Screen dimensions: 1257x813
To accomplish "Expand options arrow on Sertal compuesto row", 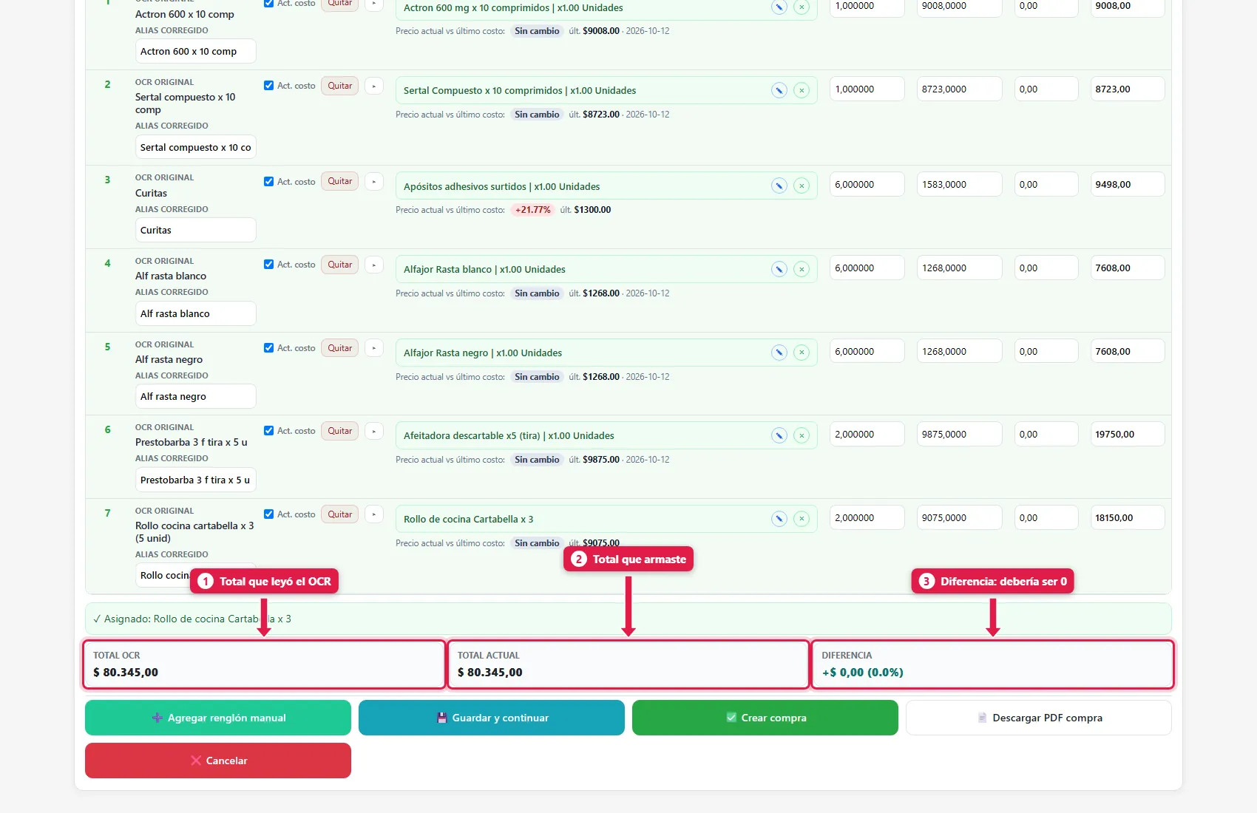I will click(x=374, y=86).
